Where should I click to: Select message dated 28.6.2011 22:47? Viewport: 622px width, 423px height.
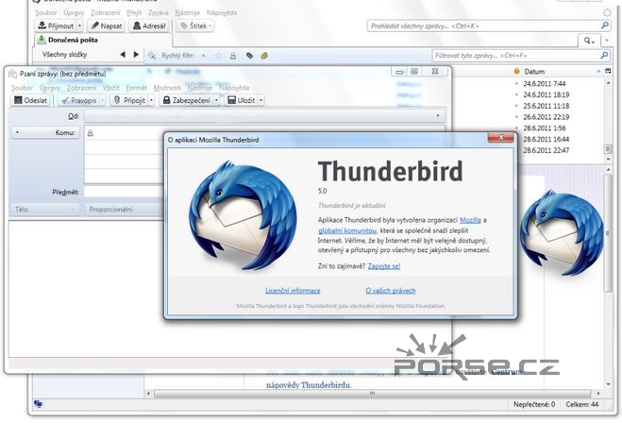(546, 150)
